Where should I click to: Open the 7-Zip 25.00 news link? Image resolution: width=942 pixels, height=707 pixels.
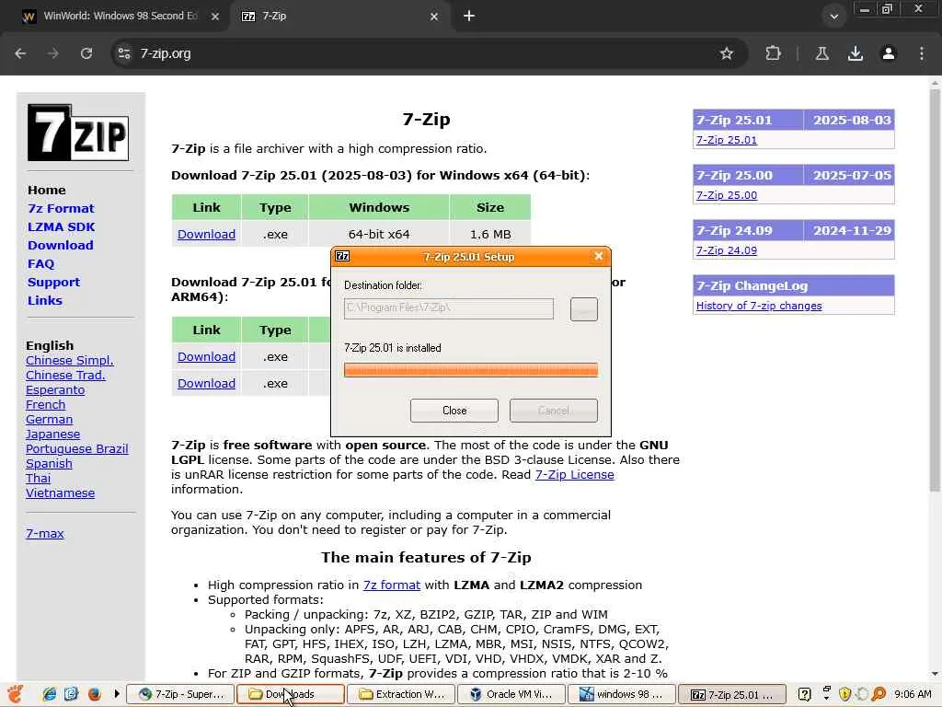(x=727, y=195)
